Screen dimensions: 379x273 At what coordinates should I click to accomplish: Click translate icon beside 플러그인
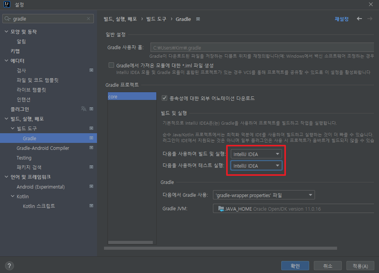point(84,109)
